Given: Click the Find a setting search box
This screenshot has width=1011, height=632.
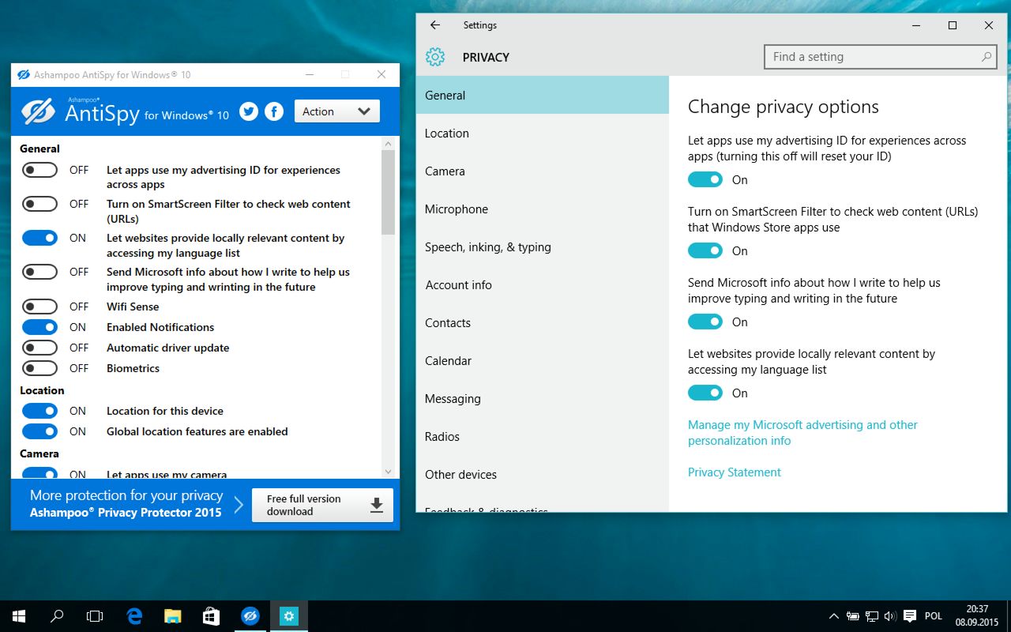Looking at the screenshot, I should (x=881, y=57).
